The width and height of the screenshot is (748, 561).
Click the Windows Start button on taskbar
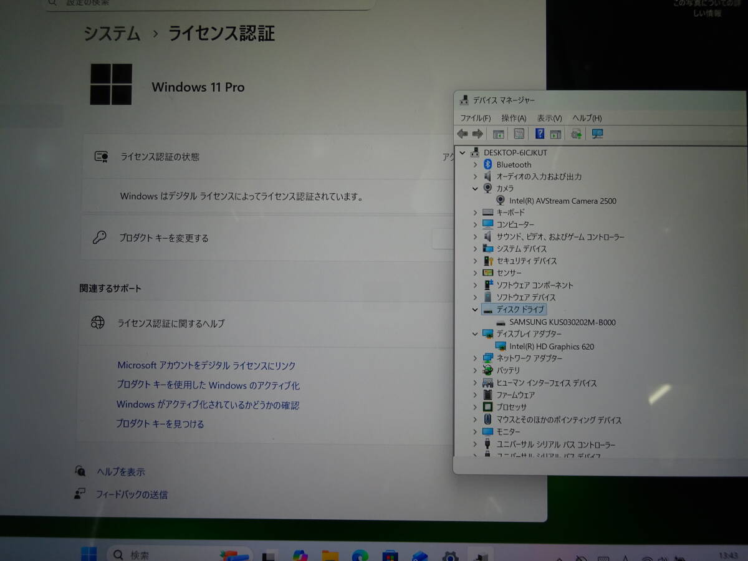tap(89, 554)
